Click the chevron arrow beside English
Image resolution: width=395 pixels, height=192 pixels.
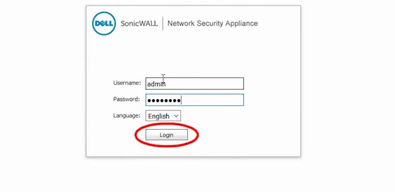(x=176, y=116)
